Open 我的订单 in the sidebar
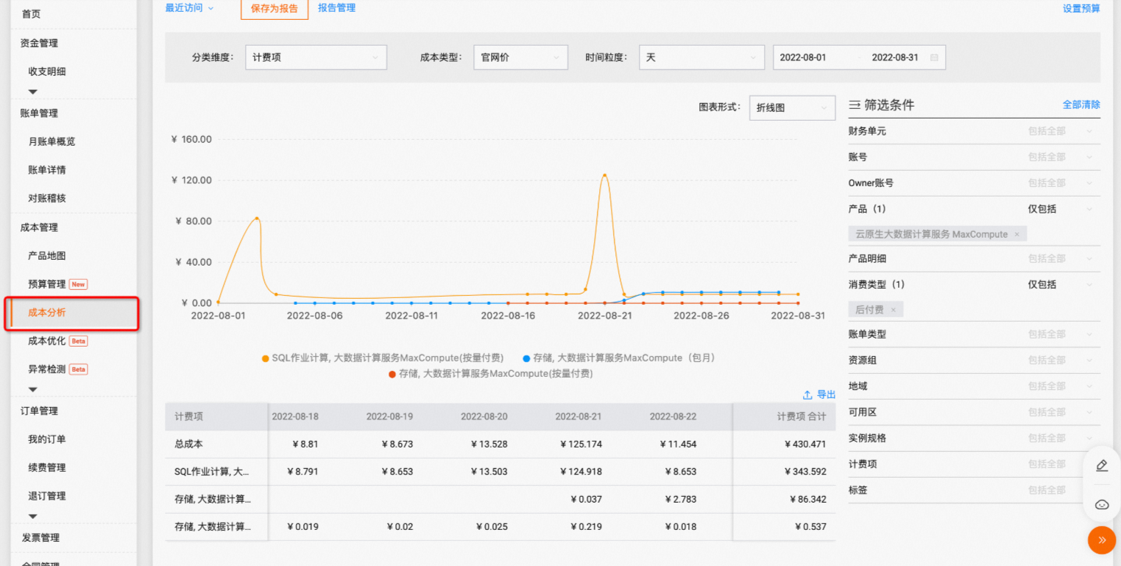Image resolution: width=1121 pixels, height=566 pixels. click(47, 439)
